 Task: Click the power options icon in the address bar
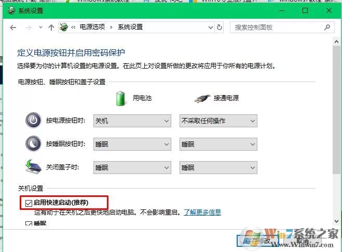[x=64, y=28]
